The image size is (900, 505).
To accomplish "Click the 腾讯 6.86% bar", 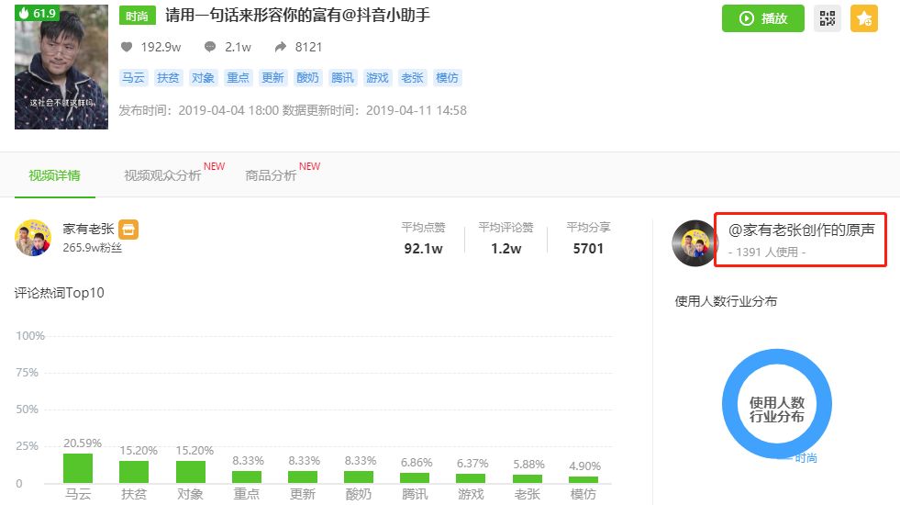I will [415, 478].
